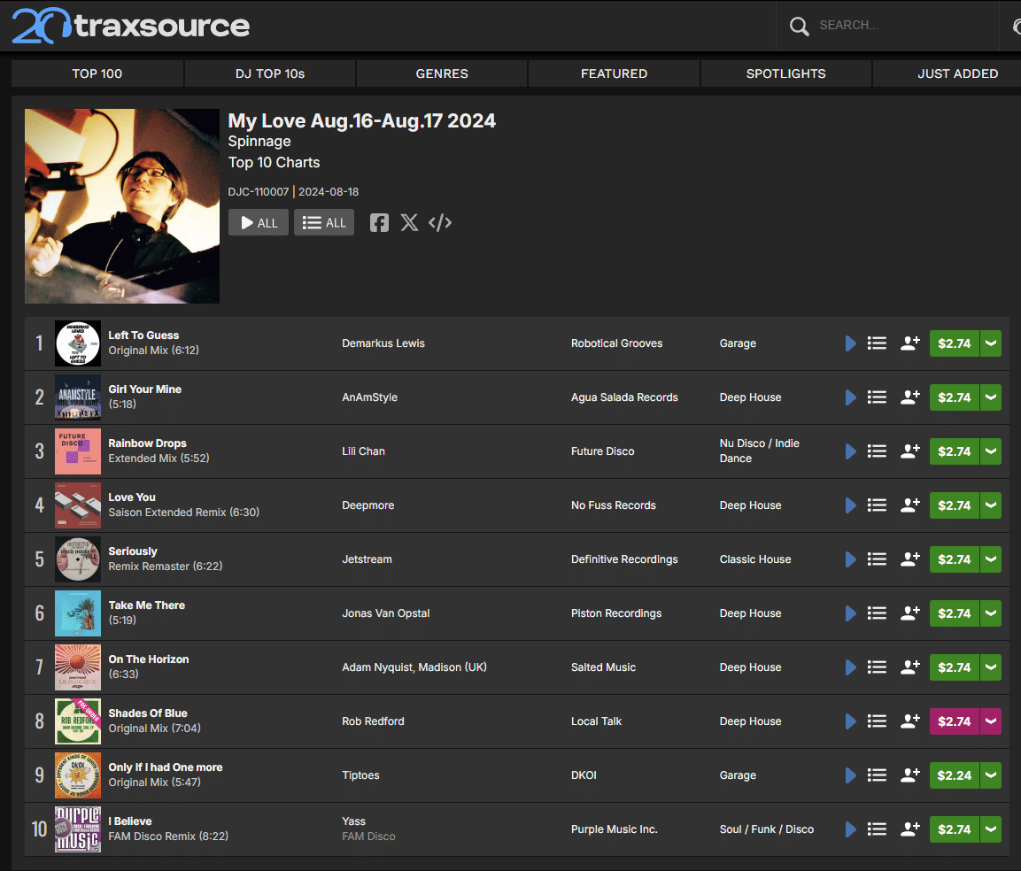Open label Agua Salada Records

(x=624, y=397)
